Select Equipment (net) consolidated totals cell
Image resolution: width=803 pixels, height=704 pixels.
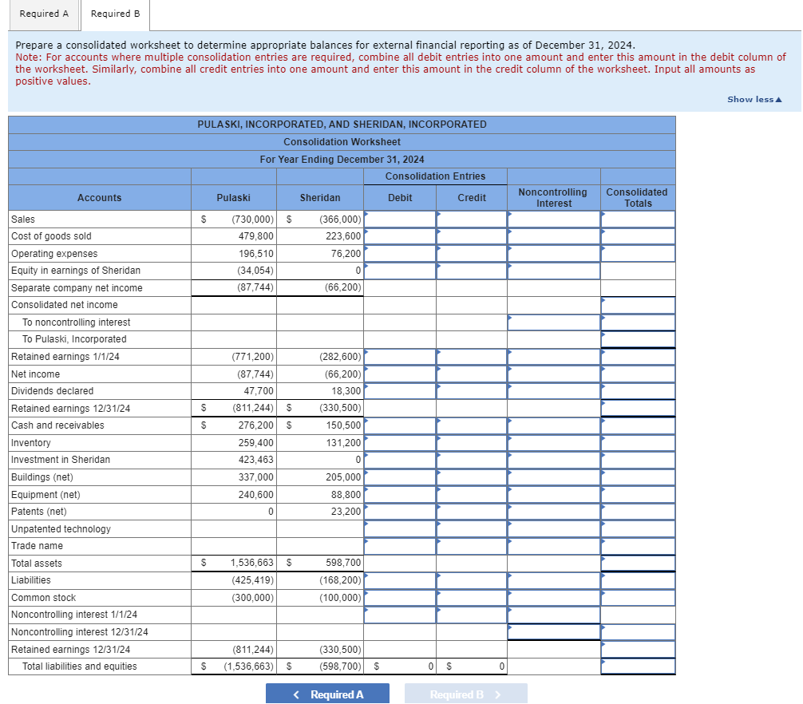tap(638, 494)
